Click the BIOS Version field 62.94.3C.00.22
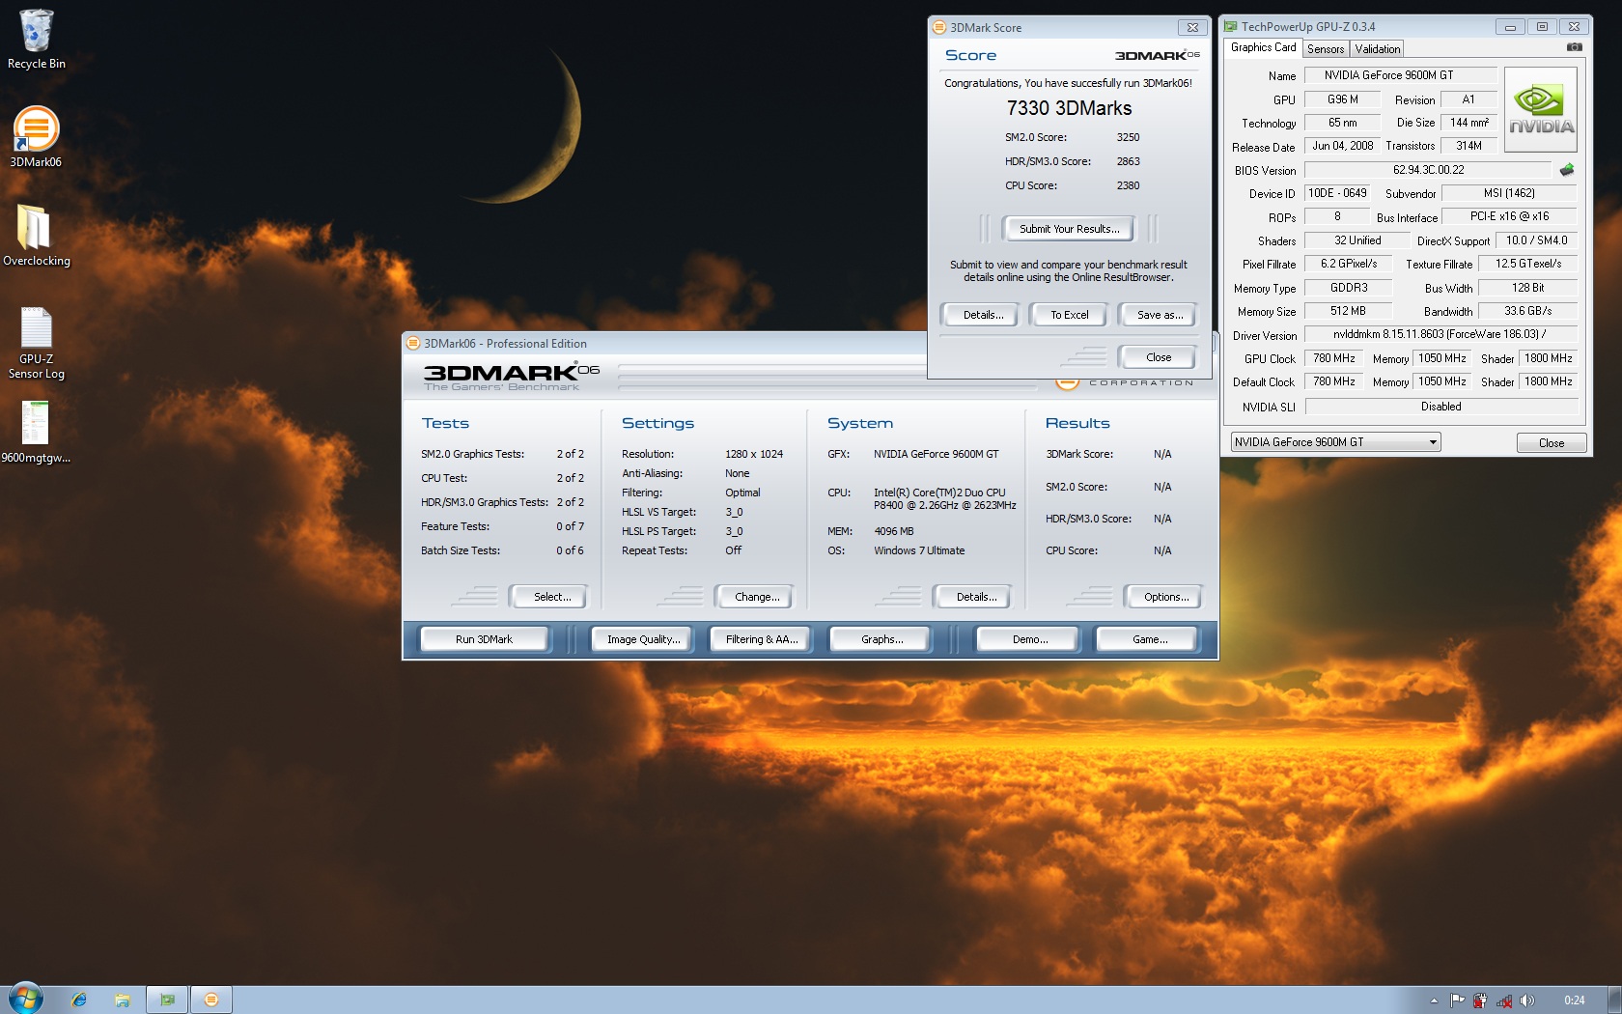 1428,170
